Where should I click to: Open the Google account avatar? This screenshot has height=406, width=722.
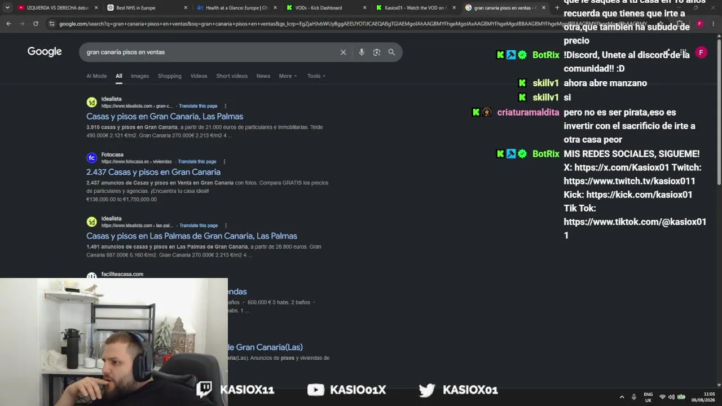click(701, 52)
